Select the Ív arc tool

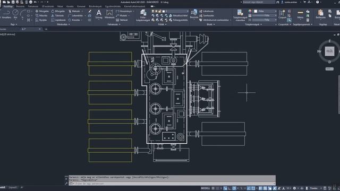[x=22, y=14]
